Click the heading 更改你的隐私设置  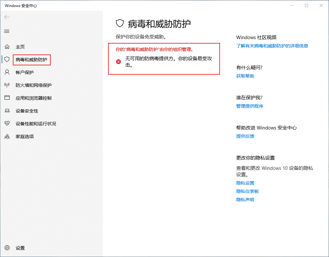[x=255, y=158]
